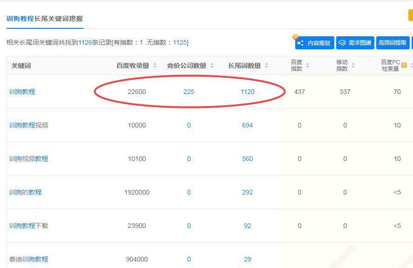Click long-tail count 1120

[x=248, y=92]
